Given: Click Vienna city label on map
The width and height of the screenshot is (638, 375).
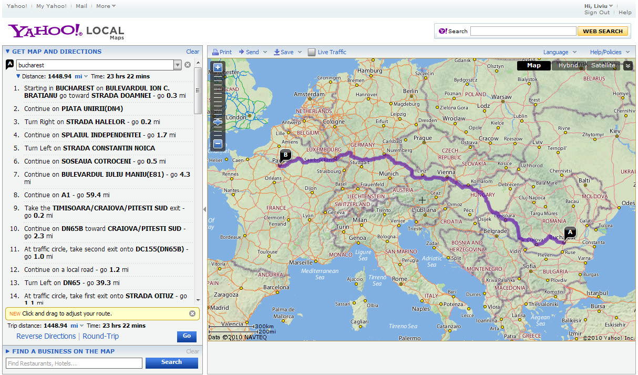Looking at the screenshot, I should click(446, 173).
